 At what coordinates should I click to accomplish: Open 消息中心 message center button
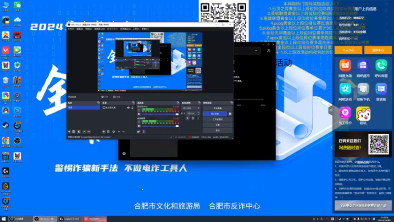(378, 50)
